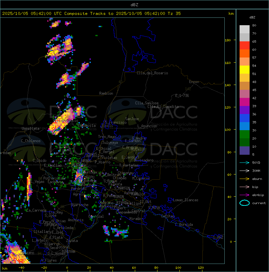Click the 'Carrizal' map label
269x272 pixels.
point(96,216)
